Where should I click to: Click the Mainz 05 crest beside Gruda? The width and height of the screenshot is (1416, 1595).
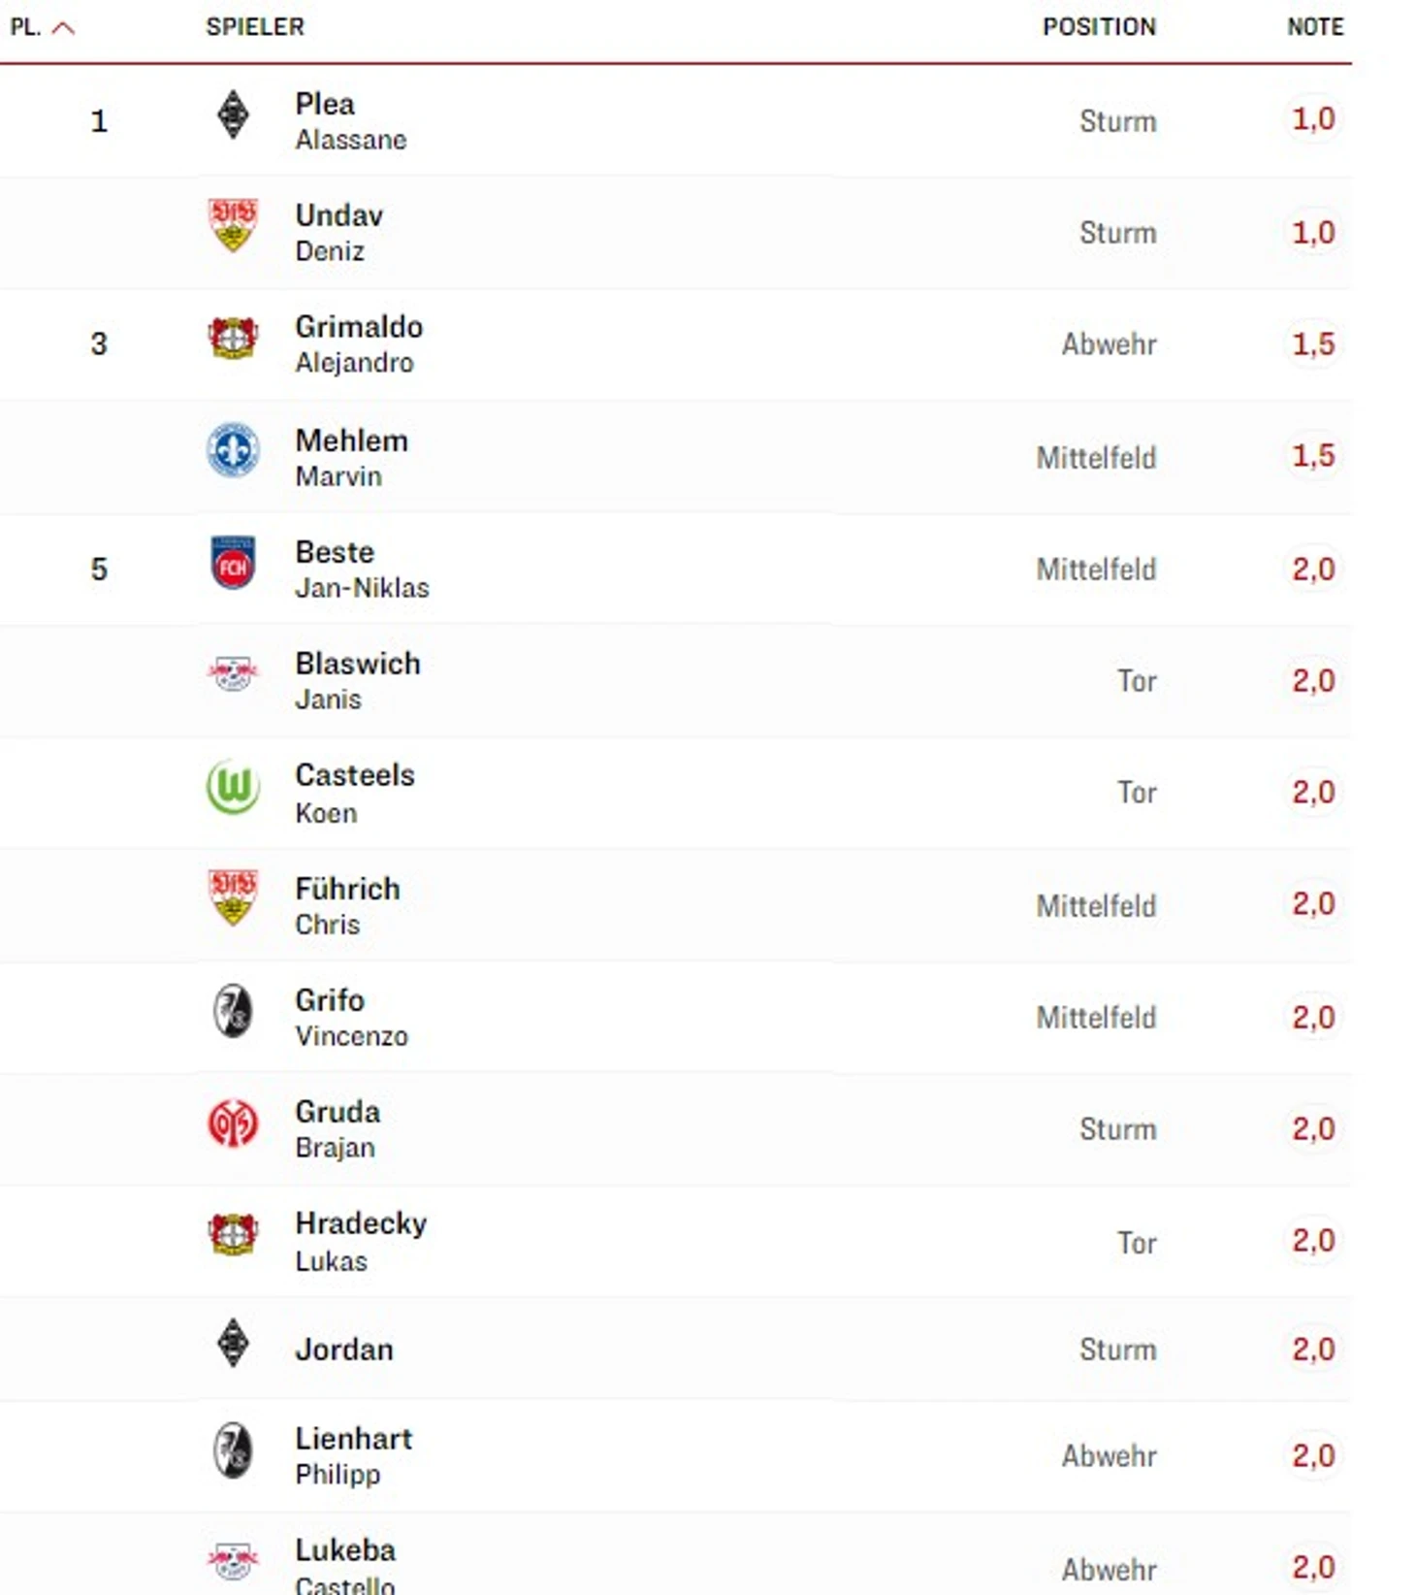coord(233,1123)
